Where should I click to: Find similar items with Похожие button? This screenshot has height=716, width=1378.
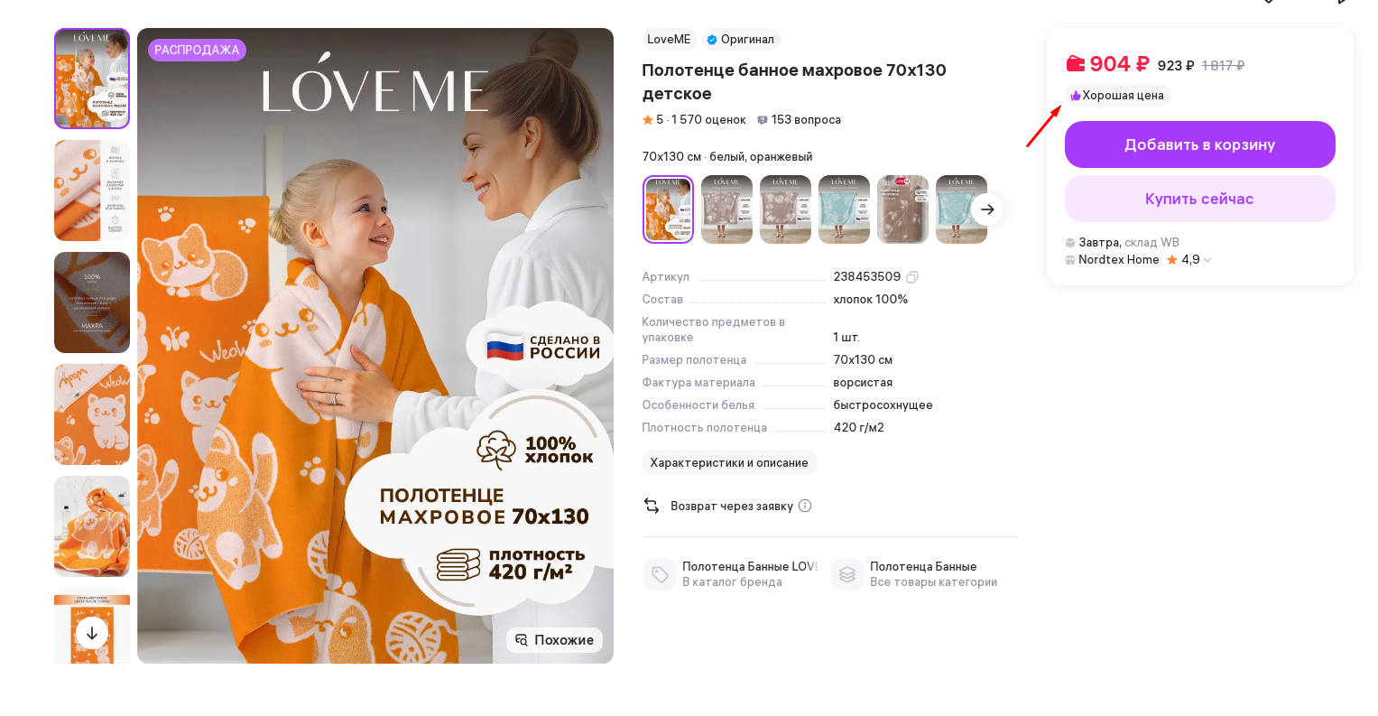pos(554,640)
